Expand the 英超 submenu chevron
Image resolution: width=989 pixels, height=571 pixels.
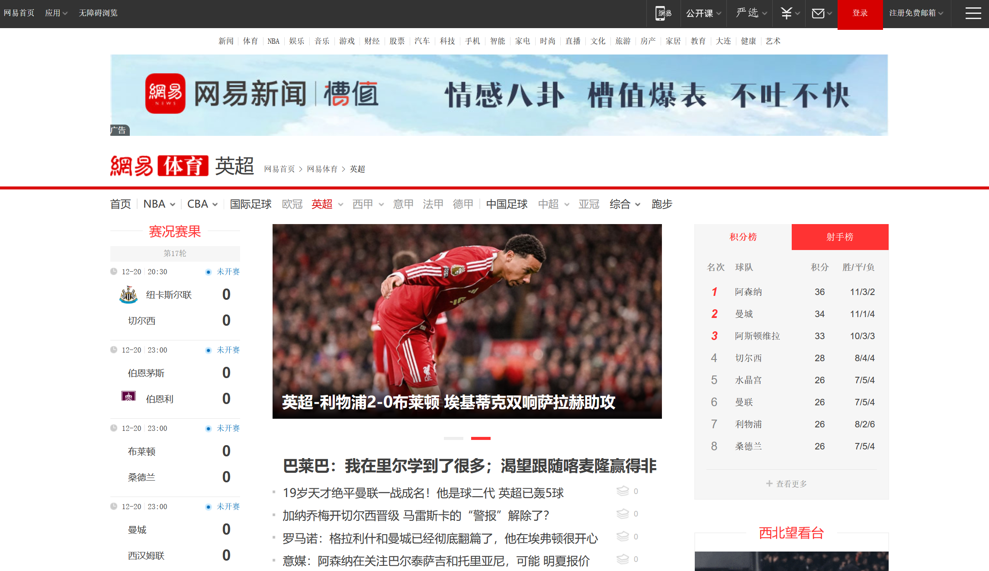(x=341, y=205)
